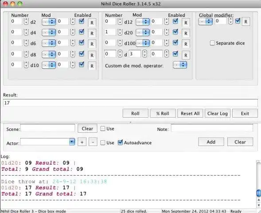Click the R reset button for d100
The height and width of the screenshot is (213, 261).
coord(186,44)
